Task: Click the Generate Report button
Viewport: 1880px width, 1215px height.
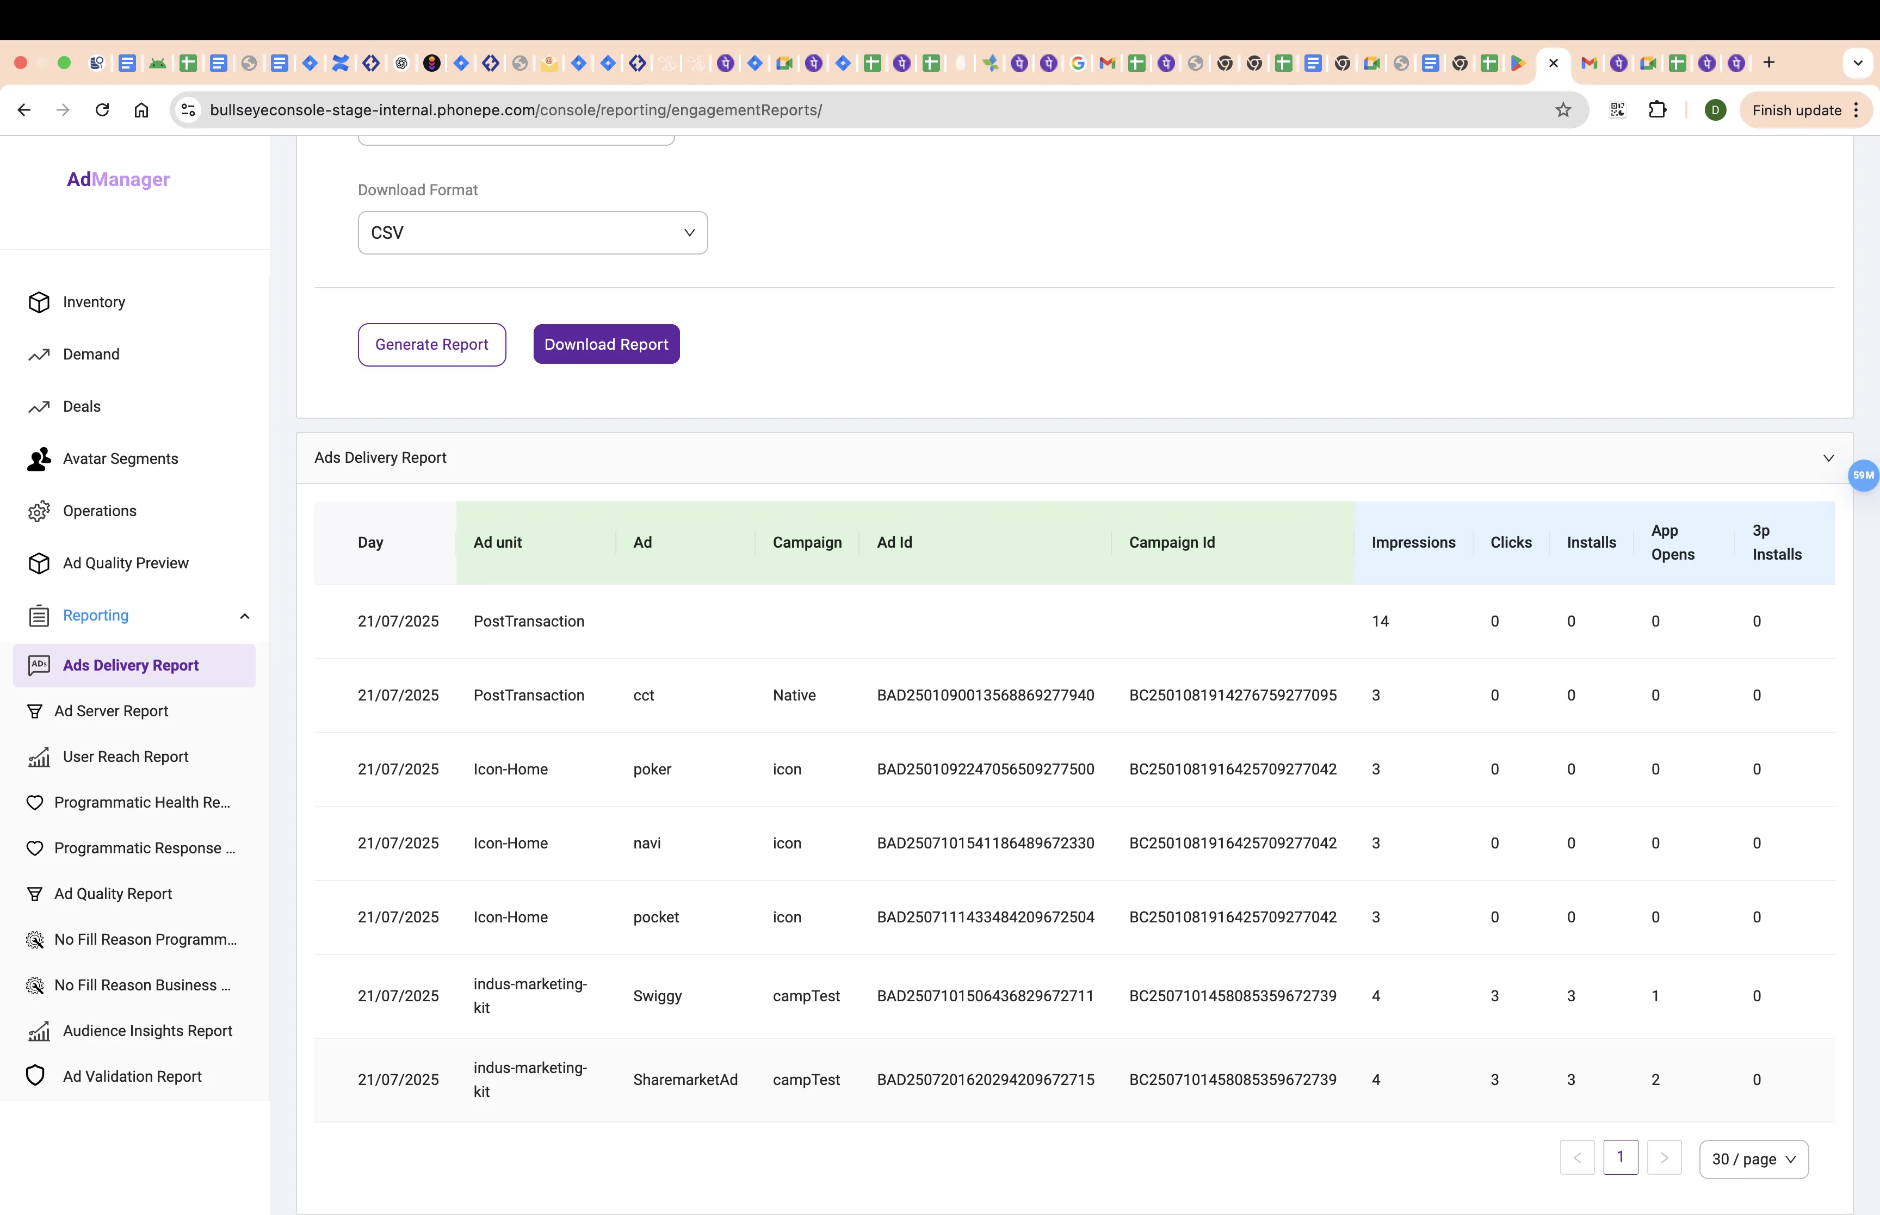Action: coord(431,345)
